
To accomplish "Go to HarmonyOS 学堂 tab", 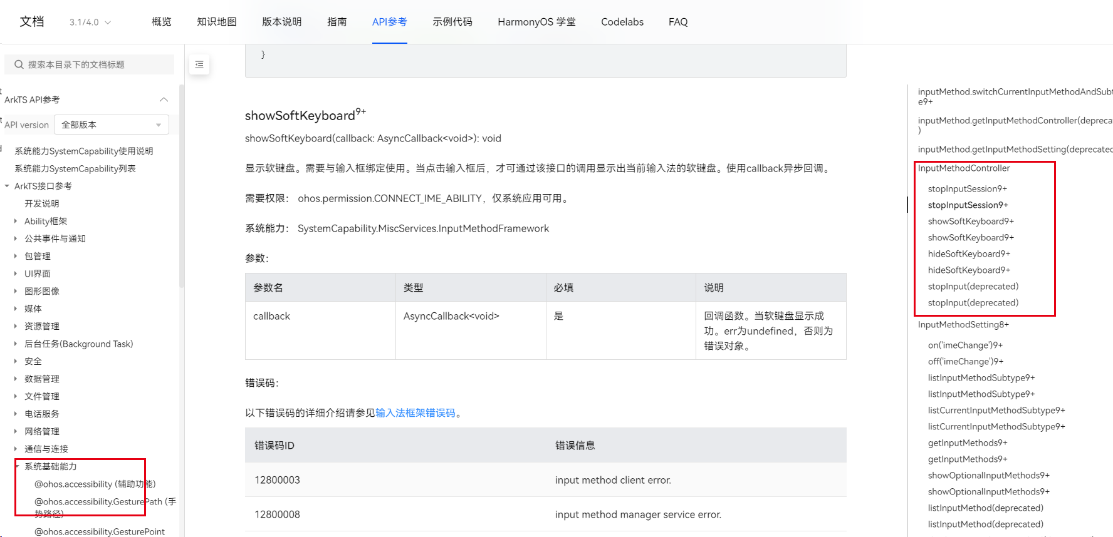I will click(537, 22).
